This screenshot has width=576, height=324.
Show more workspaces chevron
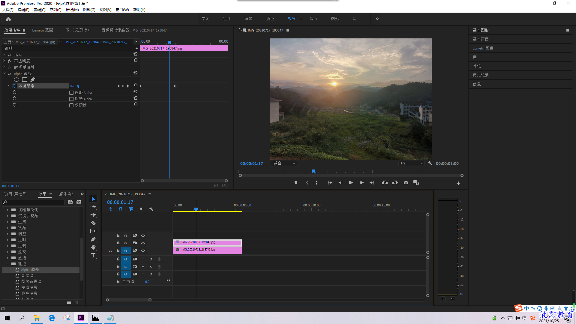tap(377, 19)
